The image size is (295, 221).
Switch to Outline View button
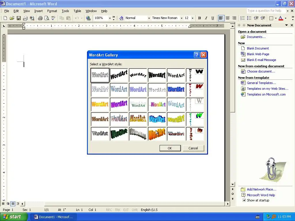tap(18, 203)
